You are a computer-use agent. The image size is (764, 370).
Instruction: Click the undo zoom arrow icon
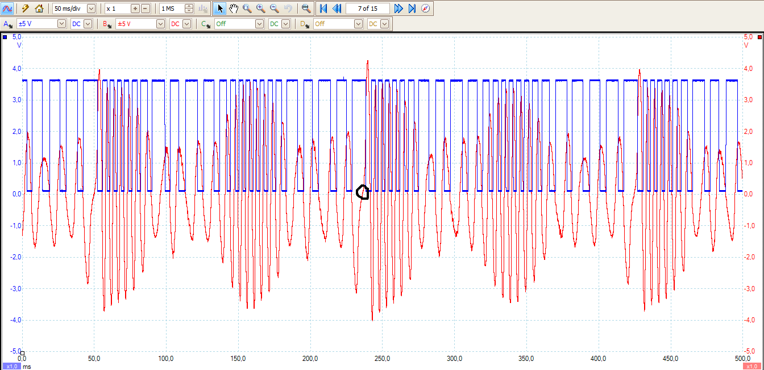coord(288,9)
